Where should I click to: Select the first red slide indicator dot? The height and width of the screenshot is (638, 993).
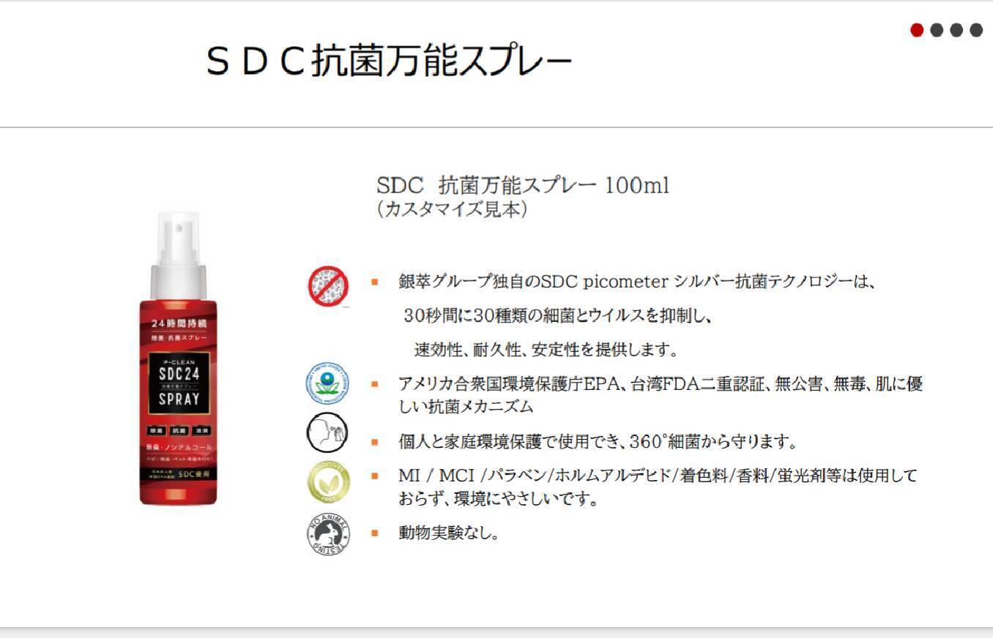(x=917, y=30)
